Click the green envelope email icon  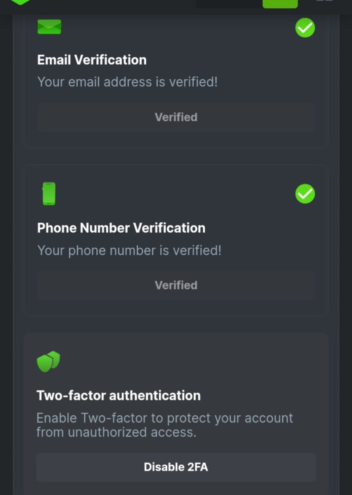pyautogui.click(x=49, y=27)
